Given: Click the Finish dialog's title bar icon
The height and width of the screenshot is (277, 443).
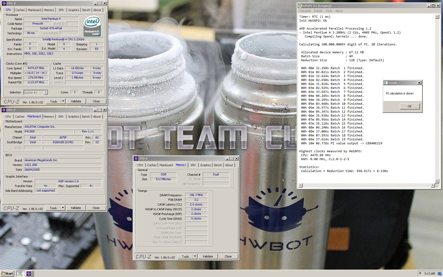Looking at the screenshot, I should (386, 83).
